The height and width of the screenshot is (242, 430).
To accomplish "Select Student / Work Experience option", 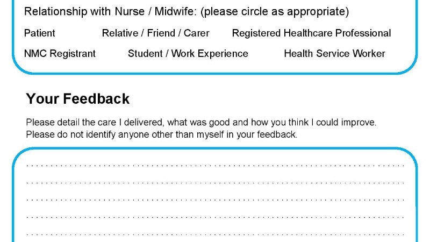I will click(x=188, y=53).
